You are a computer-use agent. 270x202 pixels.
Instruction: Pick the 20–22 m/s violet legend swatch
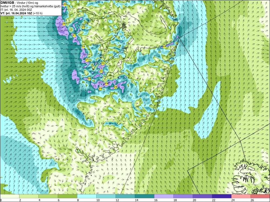pos(202,196)
